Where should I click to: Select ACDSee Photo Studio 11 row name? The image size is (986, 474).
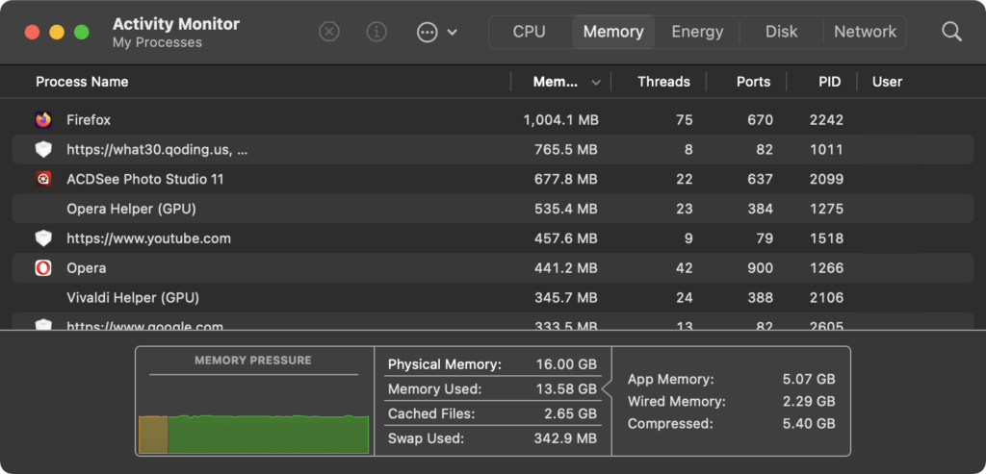pos(145,179)
